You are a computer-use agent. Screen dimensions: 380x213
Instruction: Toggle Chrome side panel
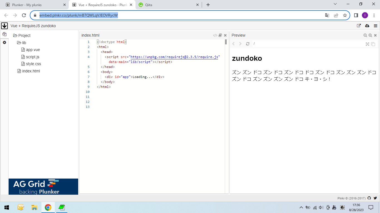tap(356, 15)
